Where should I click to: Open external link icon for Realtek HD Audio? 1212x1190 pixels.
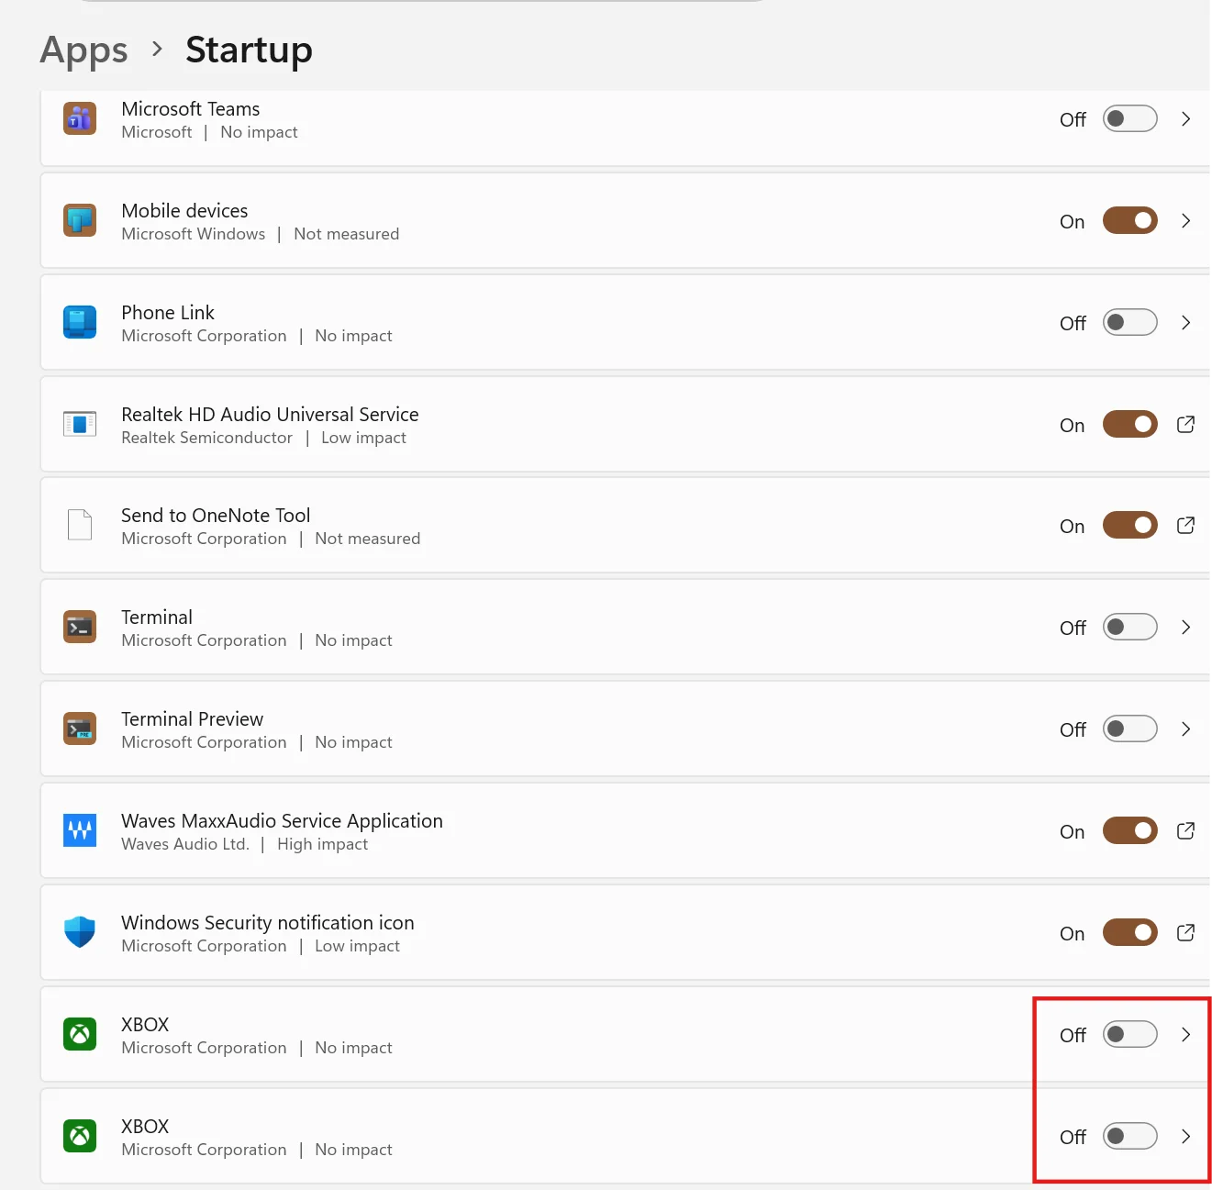click(1185, 425)
